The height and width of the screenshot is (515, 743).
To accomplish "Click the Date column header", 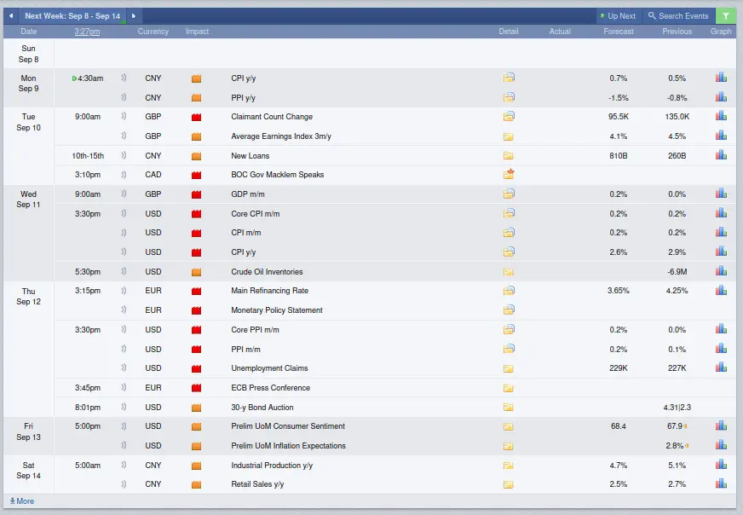I will click(28, 32).
